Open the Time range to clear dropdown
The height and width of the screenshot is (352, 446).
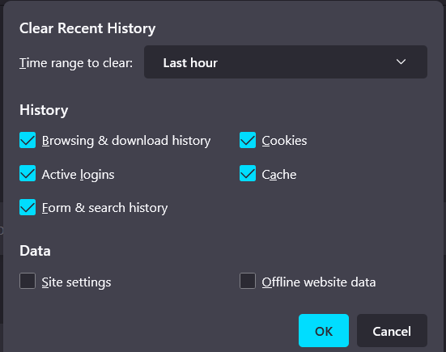[x=286, y=62]
